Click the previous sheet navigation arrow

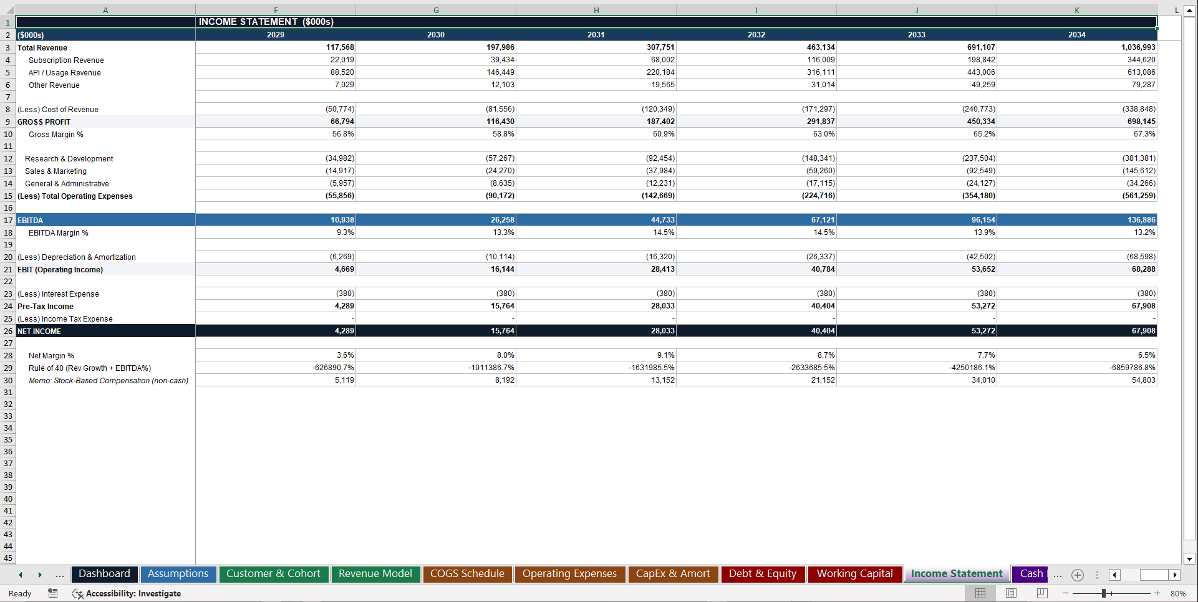tap(19, 575)
